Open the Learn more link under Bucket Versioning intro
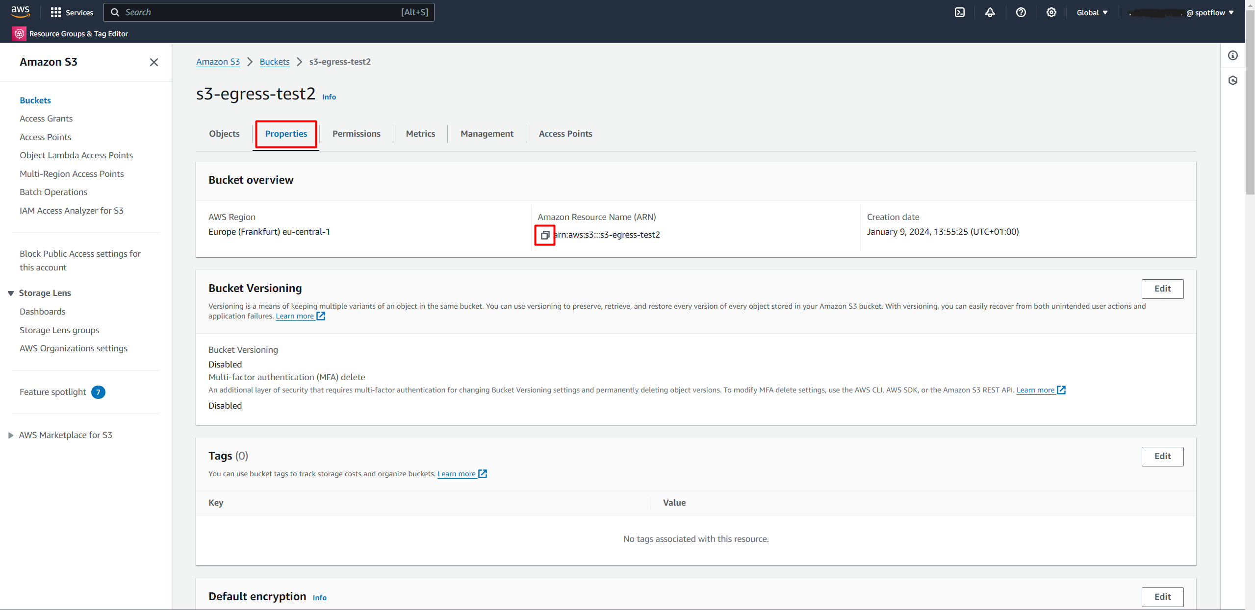This screenshot has width=1255, height=610. coord(300,316)
